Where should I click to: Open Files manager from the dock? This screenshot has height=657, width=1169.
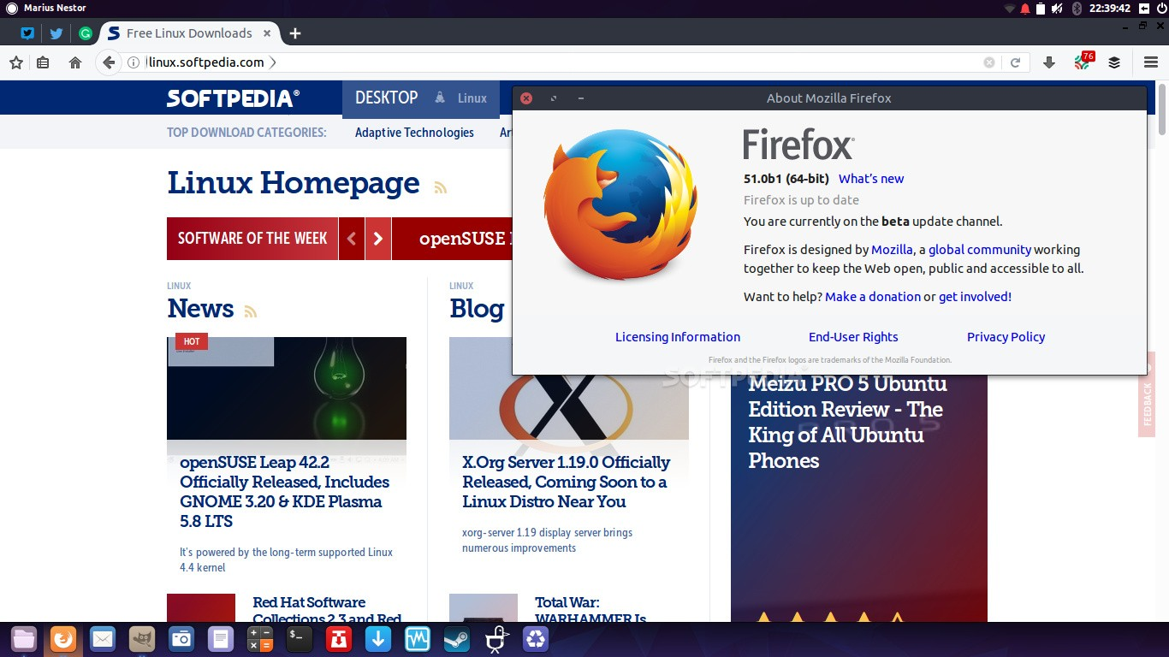(24, 639)
